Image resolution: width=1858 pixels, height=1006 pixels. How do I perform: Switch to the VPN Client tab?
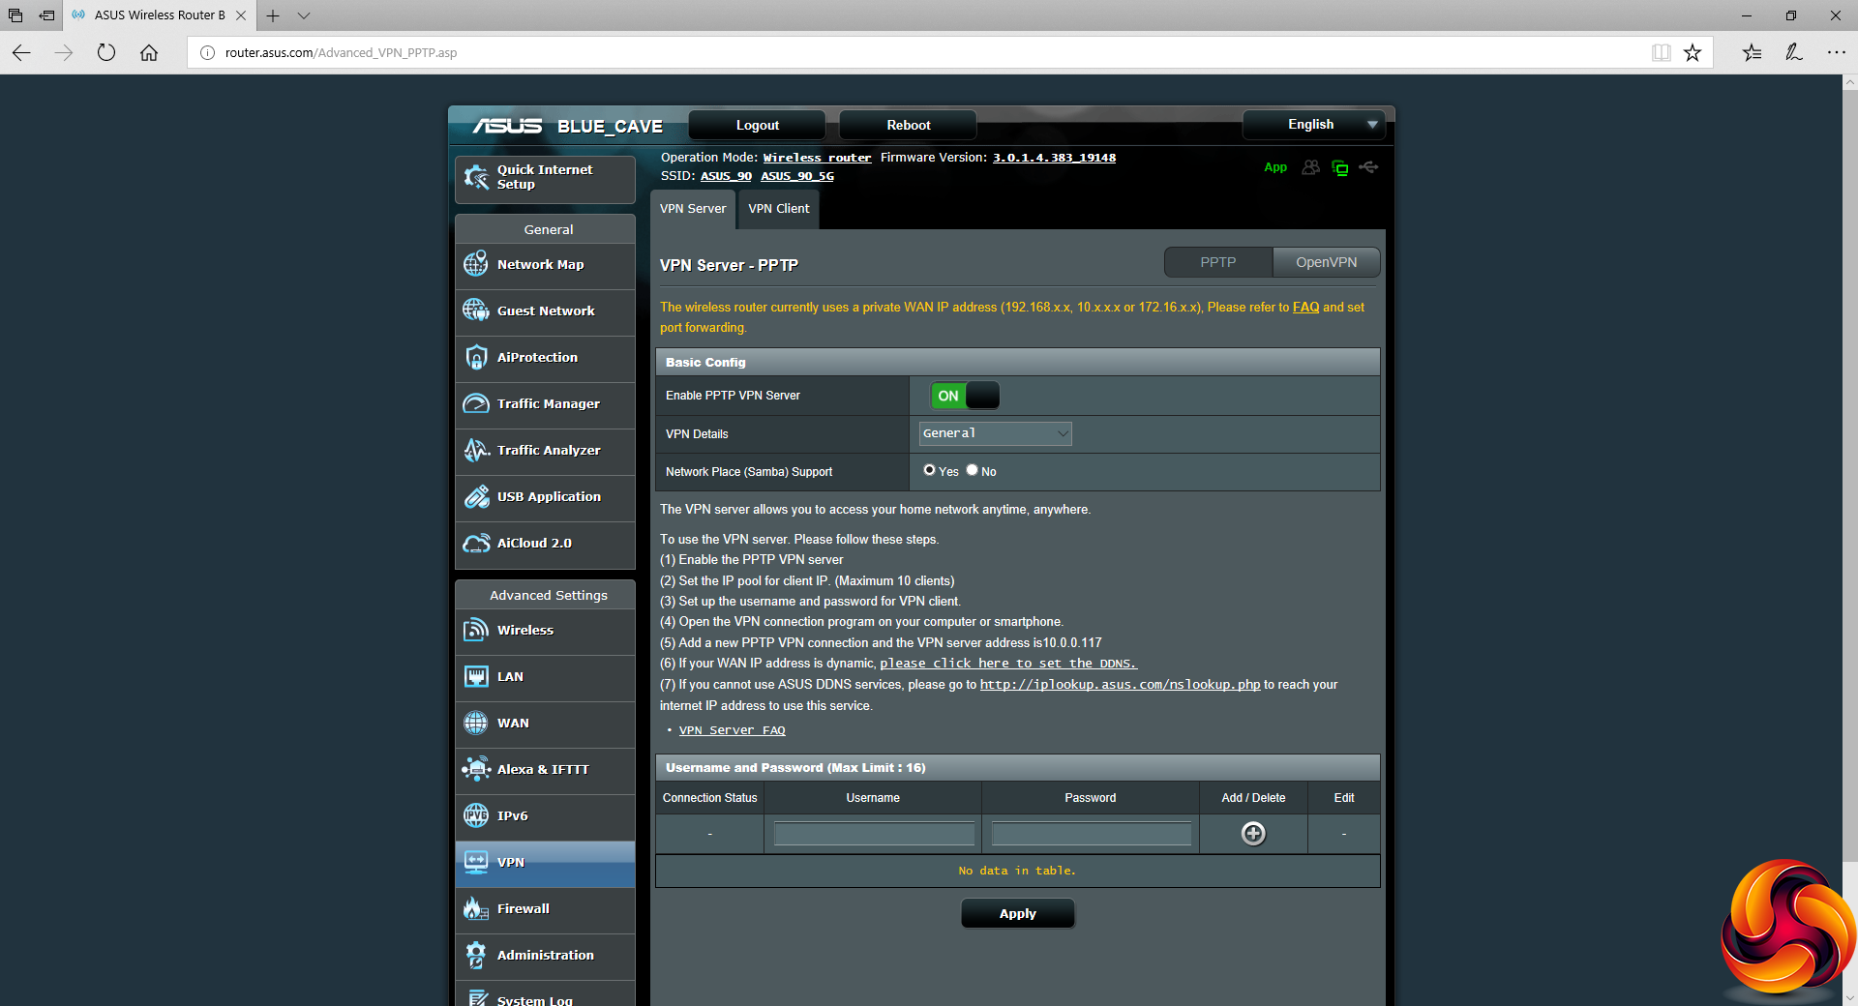coord(778,209)
